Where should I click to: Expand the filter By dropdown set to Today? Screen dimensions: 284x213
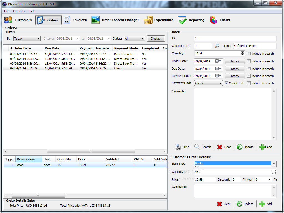point(27,38)
